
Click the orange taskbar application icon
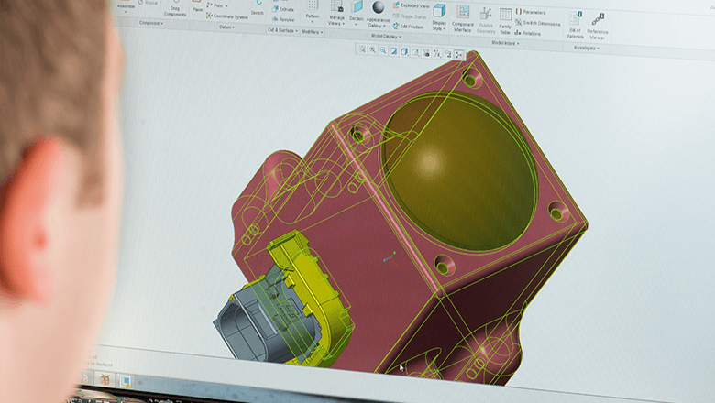click(104, 378)
